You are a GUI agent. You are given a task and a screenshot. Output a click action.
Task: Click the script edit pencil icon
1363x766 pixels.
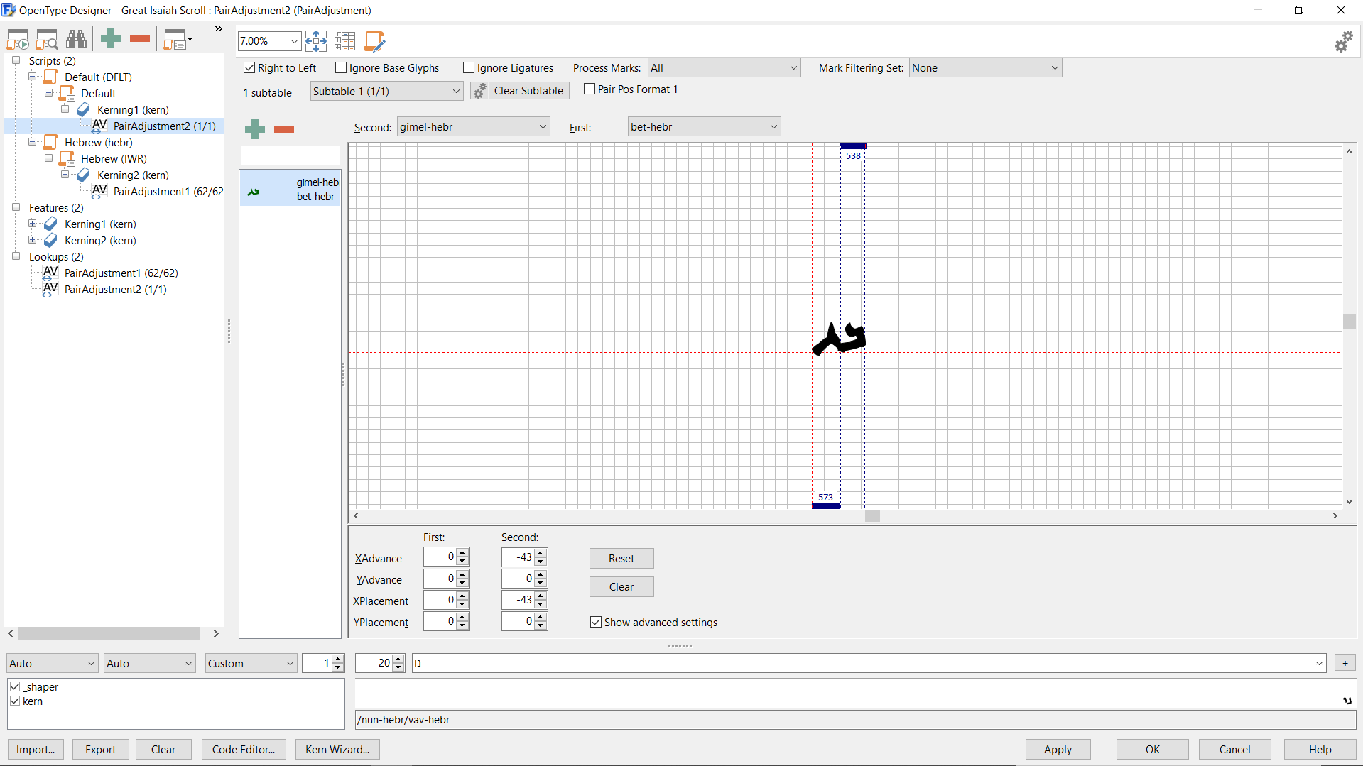tap(374, 41)
